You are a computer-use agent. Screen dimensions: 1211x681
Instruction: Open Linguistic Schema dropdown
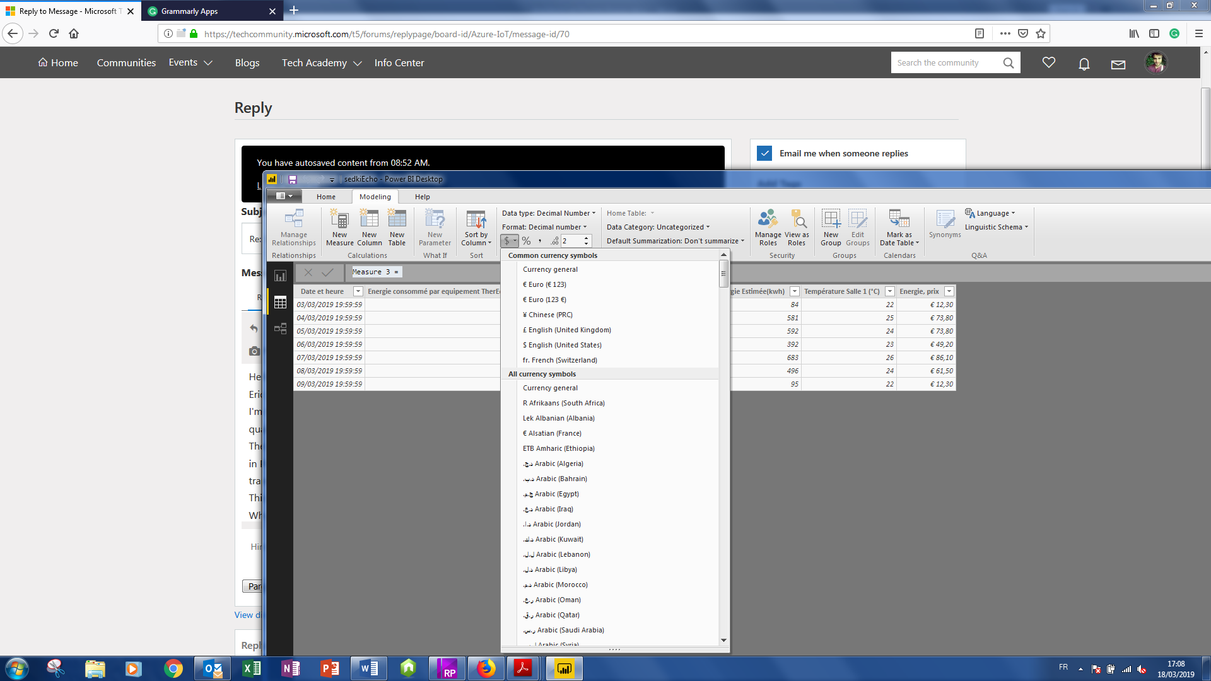[x=997, y=227]
